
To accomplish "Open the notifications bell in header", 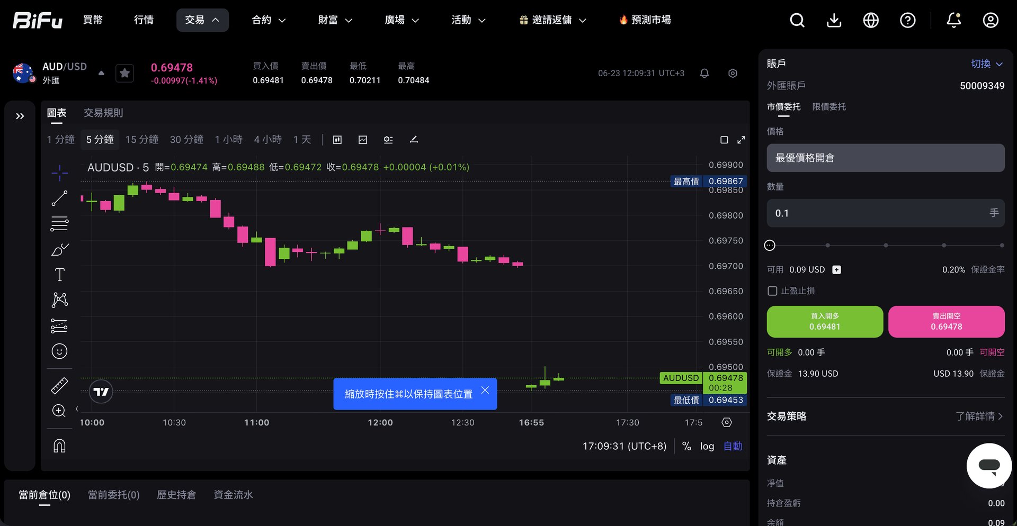I will pyautogui.click(x=954, y=20).
